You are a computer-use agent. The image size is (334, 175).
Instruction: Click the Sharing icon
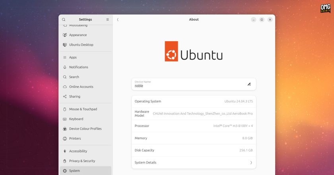click(65, 96)
